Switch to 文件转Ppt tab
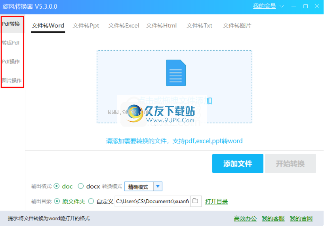 pos(86,26)
